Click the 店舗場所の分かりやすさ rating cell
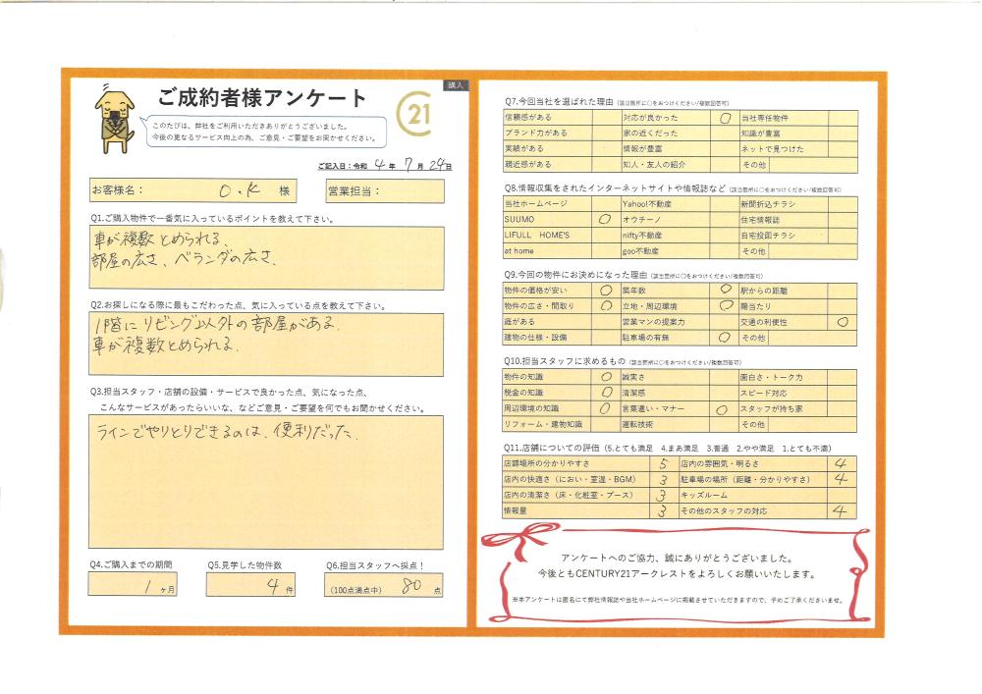The width and height of the screenshot is (982, 694). coord(664,463)
